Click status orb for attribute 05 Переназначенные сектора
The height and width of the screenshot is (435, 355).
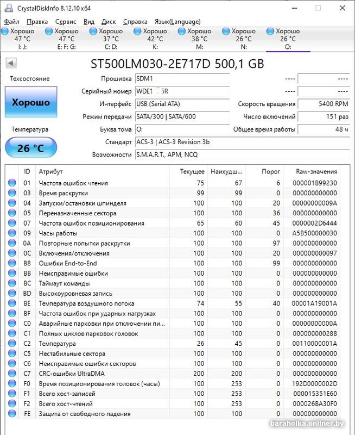(12, 213)
